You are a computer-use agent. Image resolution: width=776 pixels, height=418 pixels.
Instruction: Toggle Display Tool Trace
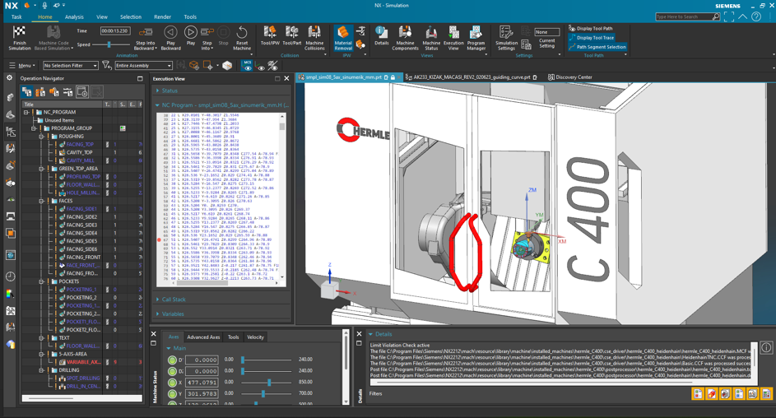[591, 38]
